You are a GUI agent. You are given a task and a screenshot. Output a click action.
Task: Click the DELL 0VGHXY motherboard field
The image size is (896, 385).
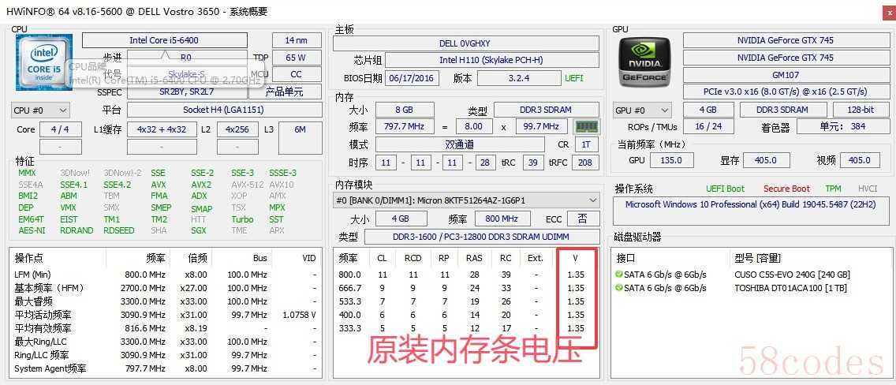coord(465,43)
